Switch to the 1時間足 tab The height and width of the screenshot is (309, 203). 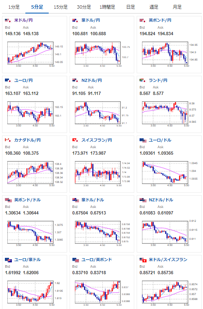pos(107,7)
